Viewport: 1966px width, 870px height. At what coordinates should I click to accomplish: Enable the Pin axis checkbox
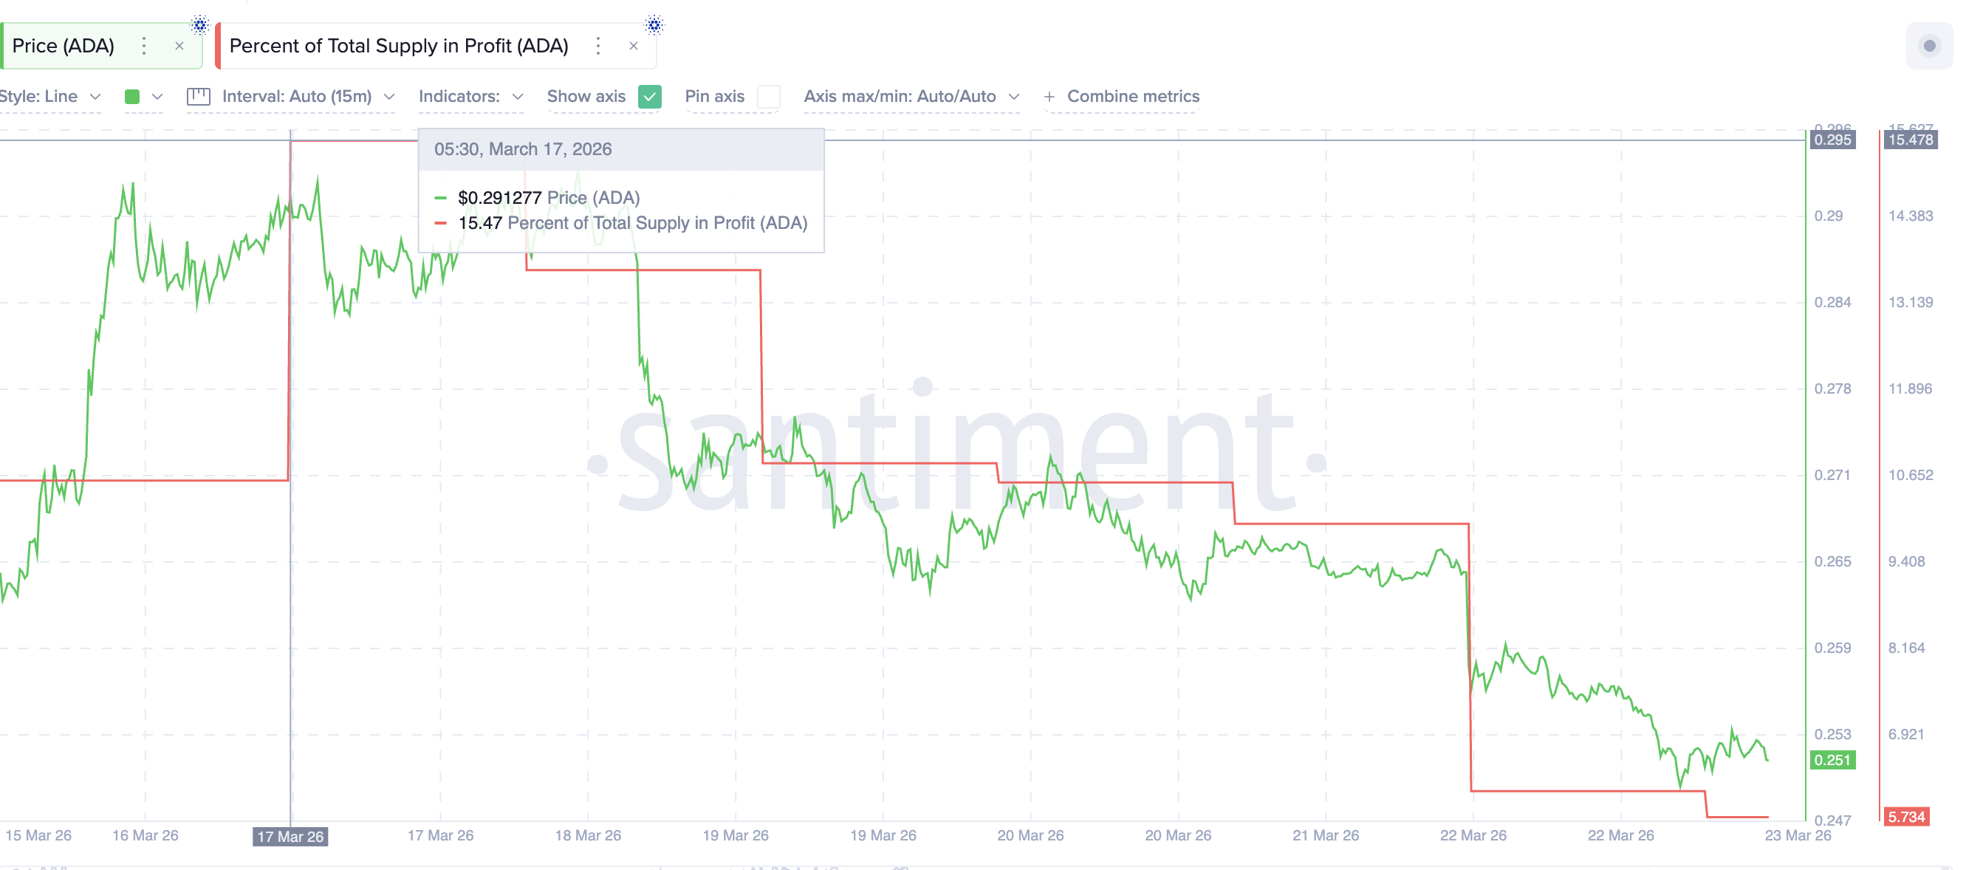click(x=770, y=97)
